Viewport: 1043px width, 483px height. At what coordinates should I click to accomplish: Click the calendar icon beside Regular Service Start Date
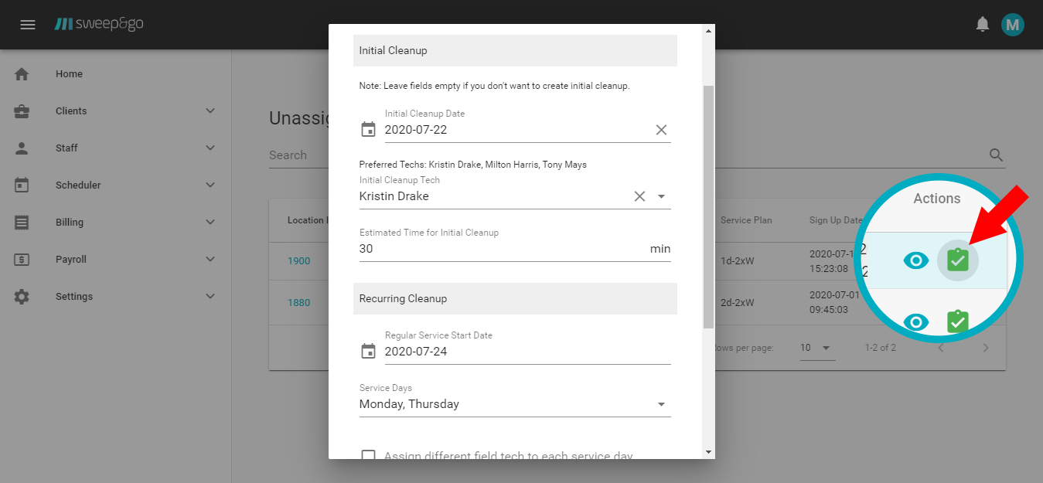368,350
